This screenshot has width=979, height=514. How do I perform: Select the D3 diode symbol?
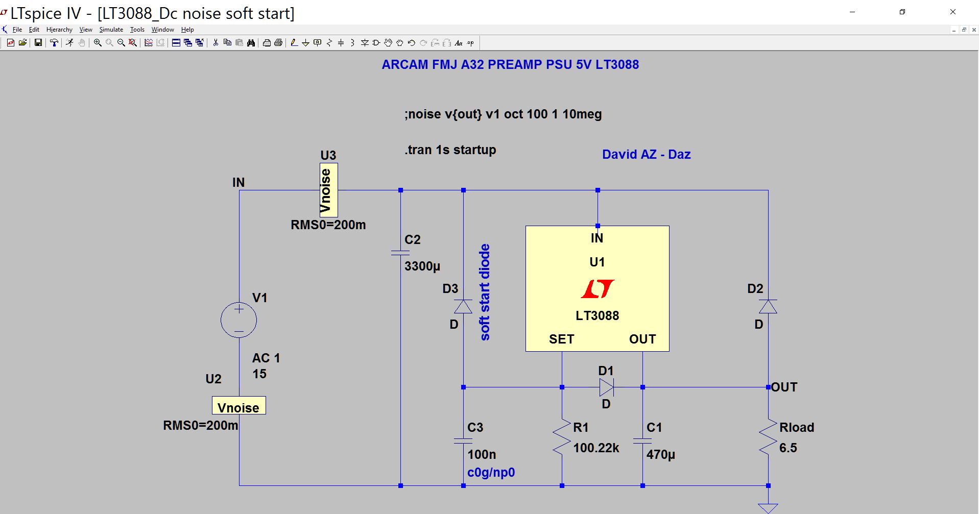click(x=463, y=307)
